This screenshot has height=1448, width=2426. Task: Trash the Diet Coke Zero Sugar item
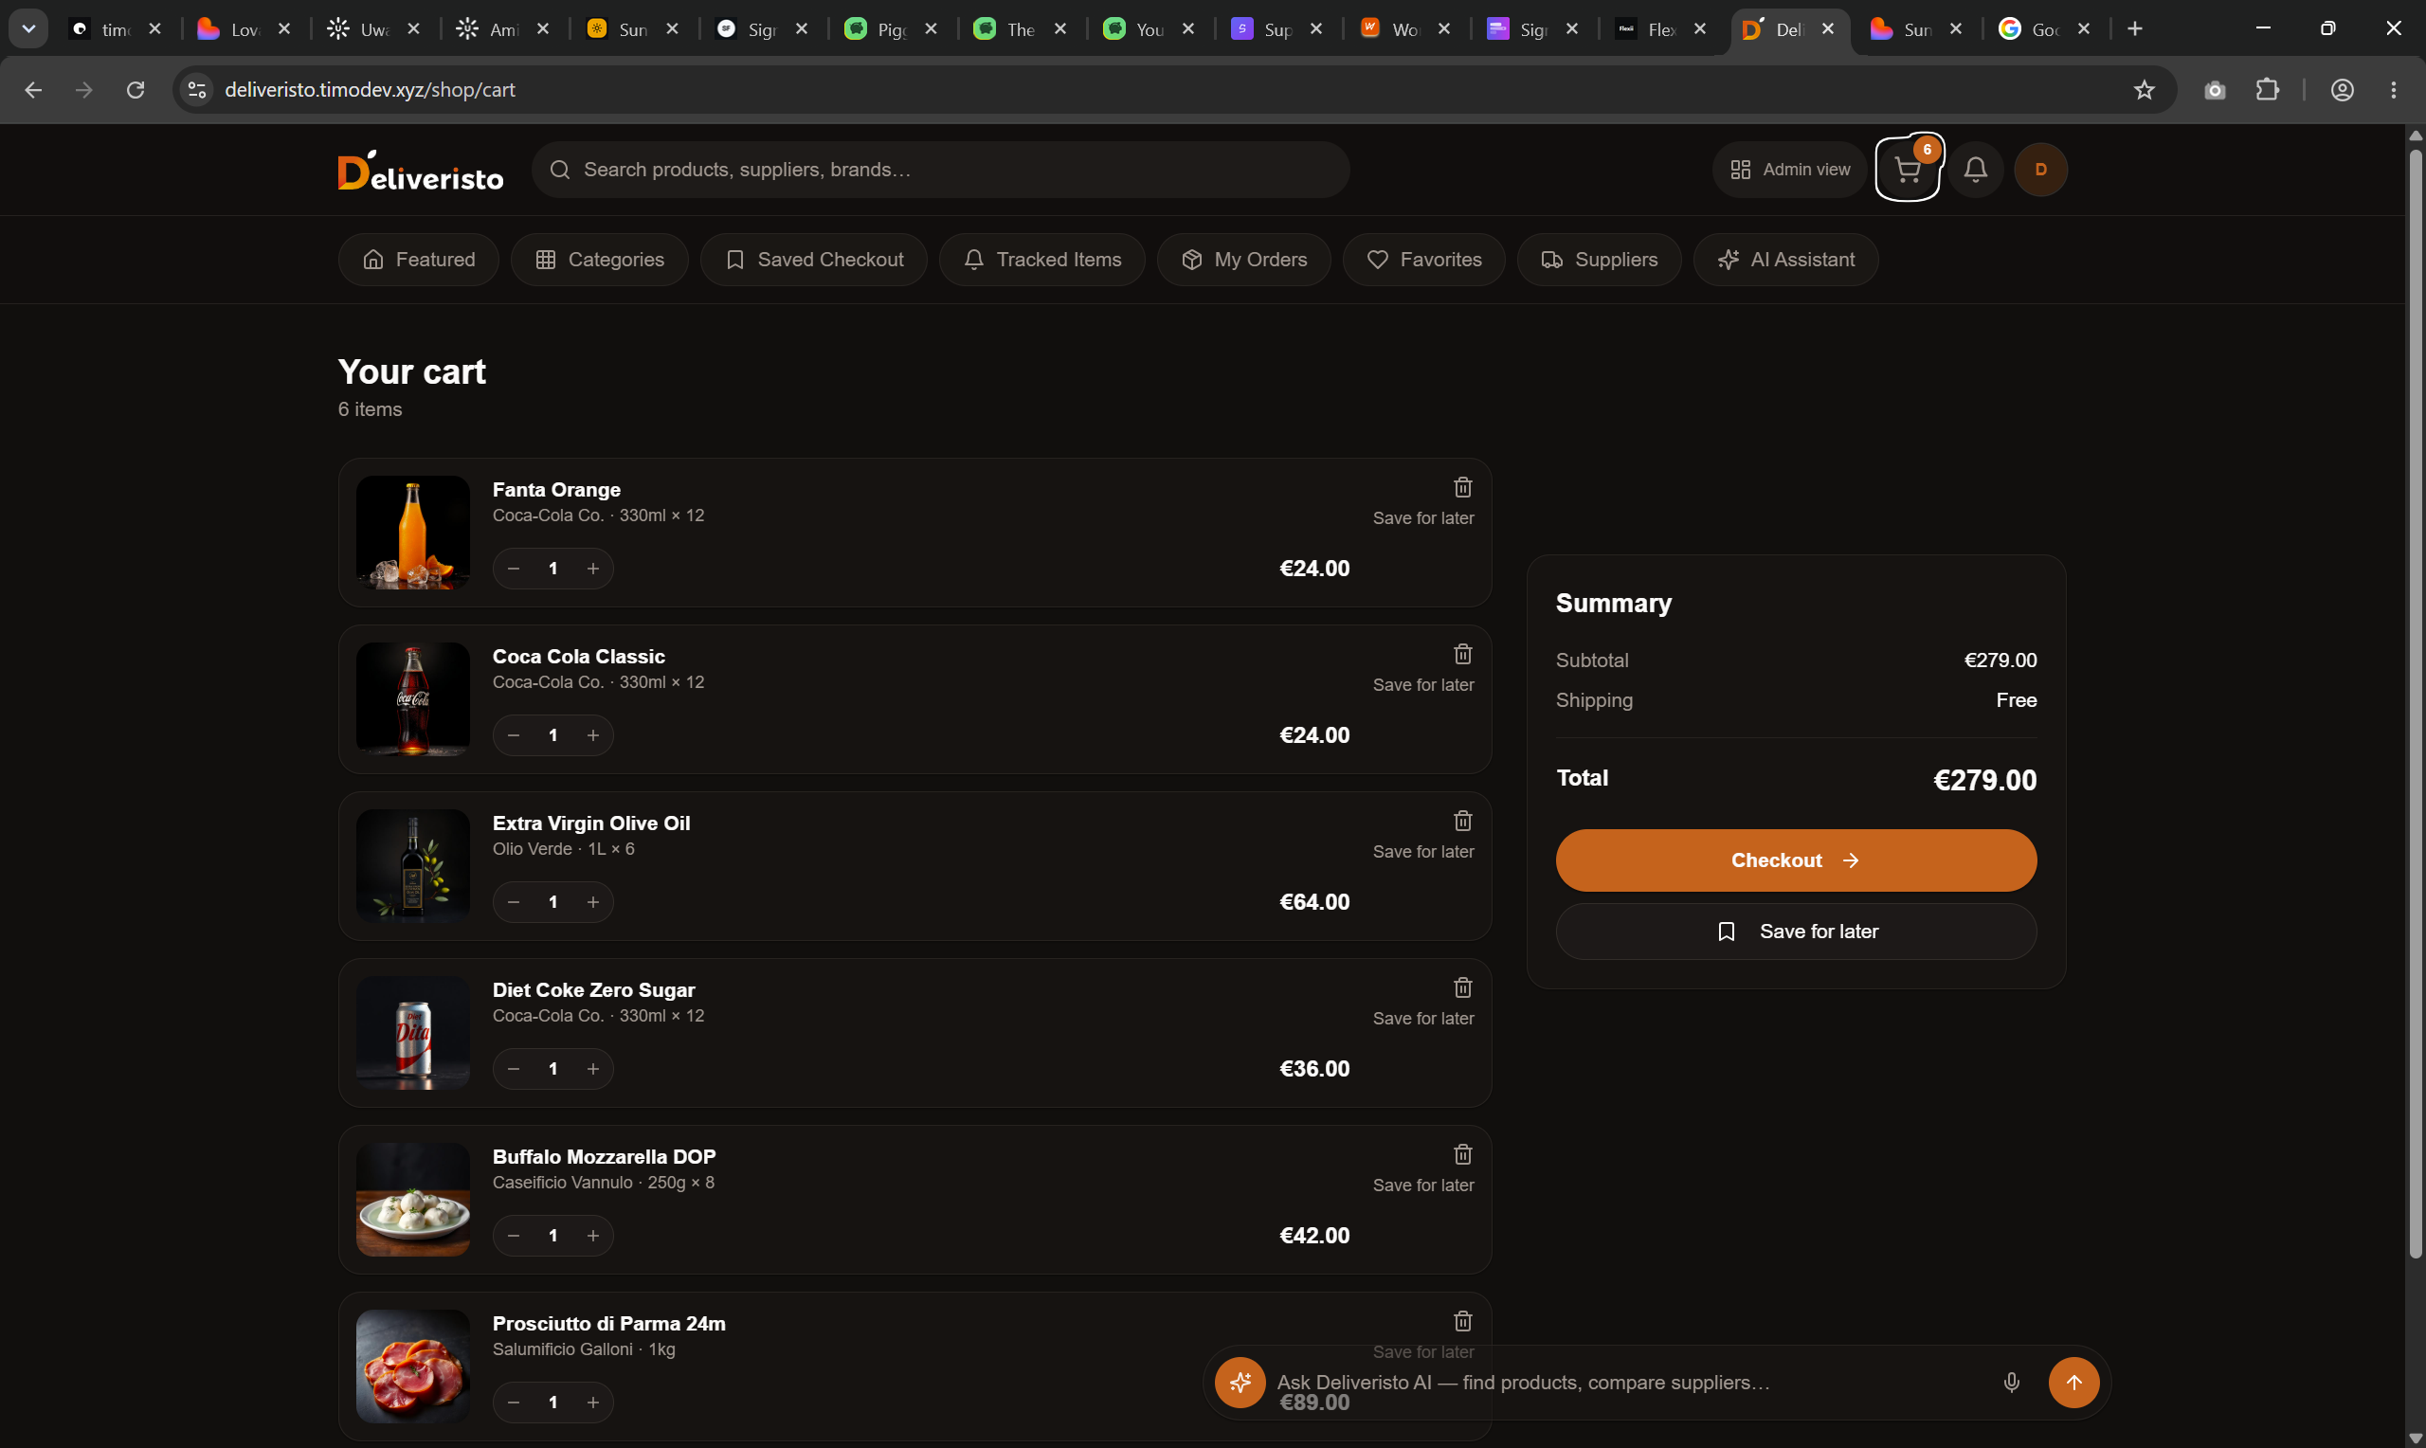click(1462, 987)
